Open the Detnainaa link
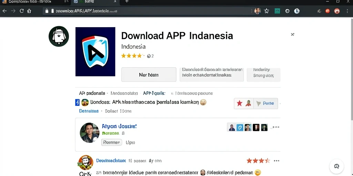Screen dimensions: 353x176 [x=89, y=111]
